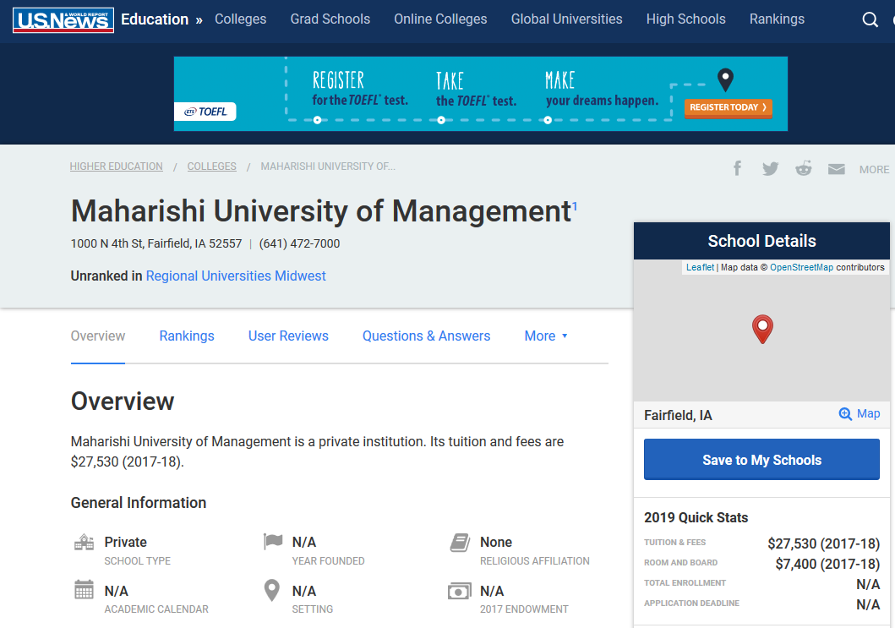The height and width of the screenshot is (628, 895).
Task: Open the site search magnifier icon
Action: point(870,20)
